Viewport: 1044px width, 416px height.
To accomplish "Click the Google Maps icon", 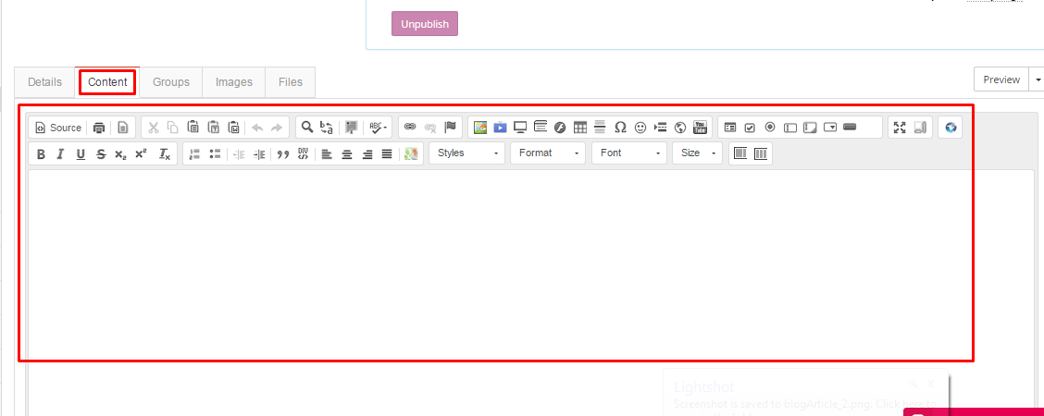I will [412, 154].
